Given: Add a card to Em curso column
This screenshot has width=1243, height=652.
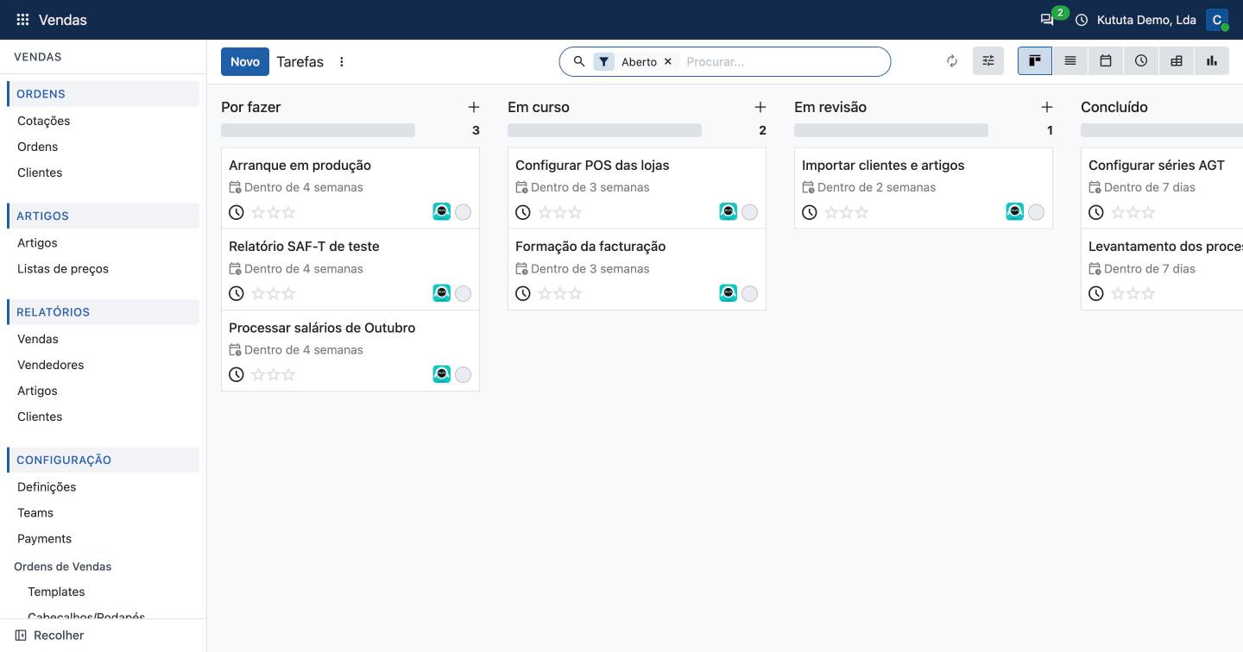Looking at the screenshot, I should click(x=760, y=107).
